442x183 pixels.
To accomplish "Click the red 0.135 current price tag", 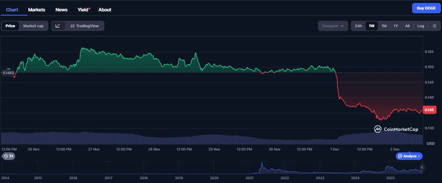I will pos(430,110).
